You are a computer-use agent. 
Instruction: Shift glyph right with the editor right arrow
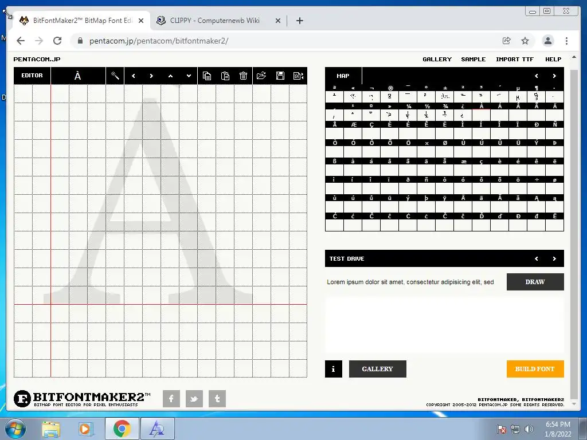click(151, 76)
